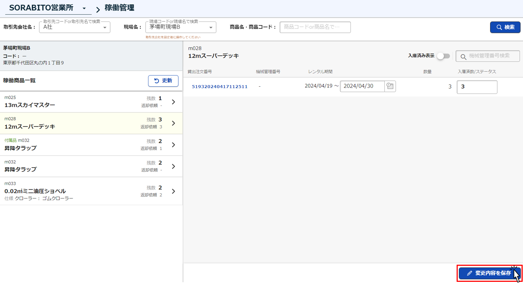
Task: Select the 0.02㎥ミニ油圧ショベル product name
Action: 35,191
